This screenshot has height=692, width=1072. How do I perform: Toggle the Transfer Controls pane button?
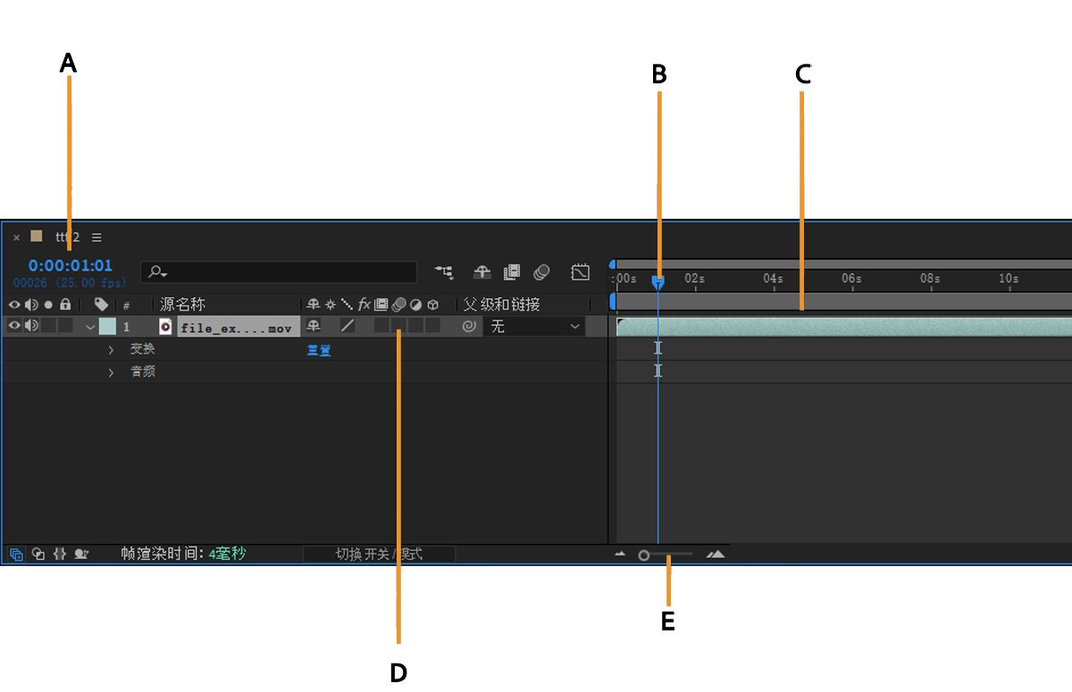click(x=38, y=554)
